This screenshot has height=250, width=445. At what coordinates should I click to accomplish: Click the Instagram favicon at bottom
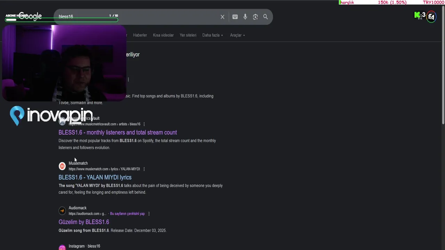coord(62,248)
